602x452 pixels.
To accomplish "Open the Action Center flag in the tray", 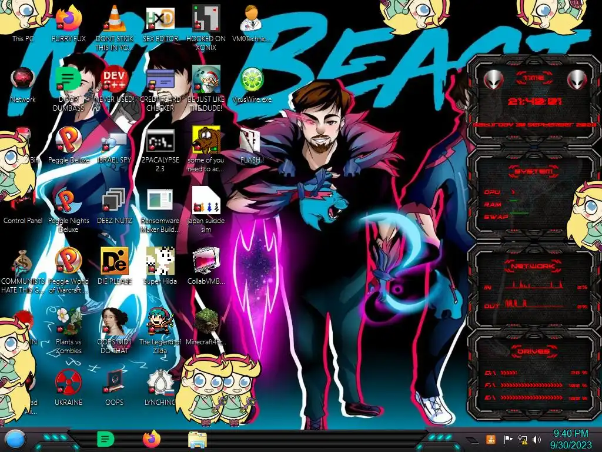I will tap(508, 439).
